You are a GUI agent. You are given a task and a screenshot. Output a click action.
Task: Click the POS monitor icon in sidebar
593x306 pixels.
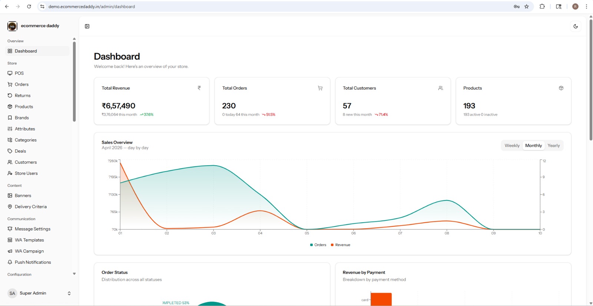pyautogui.click(x=10, y=73)
